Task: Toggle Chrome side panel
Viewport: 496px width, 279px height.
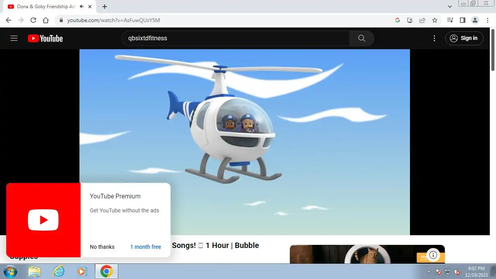Action: [462, 20]
